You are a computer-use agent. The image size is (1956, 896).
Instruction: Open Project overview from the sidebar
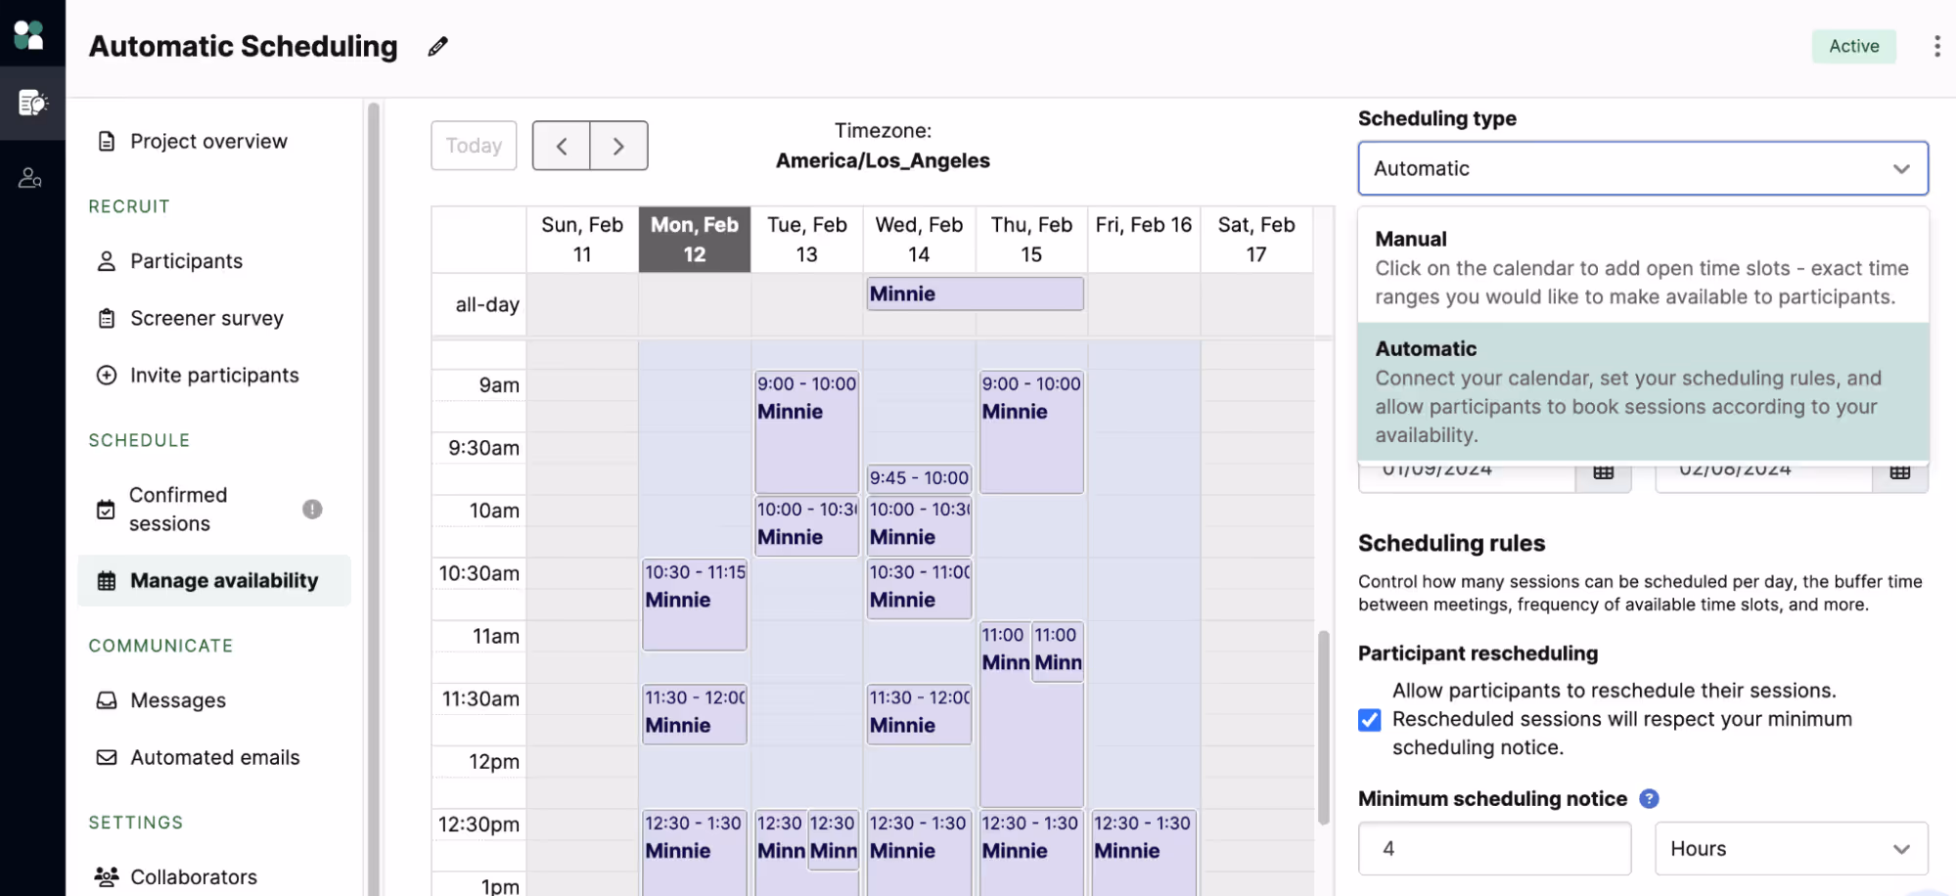tap(208, 141)
